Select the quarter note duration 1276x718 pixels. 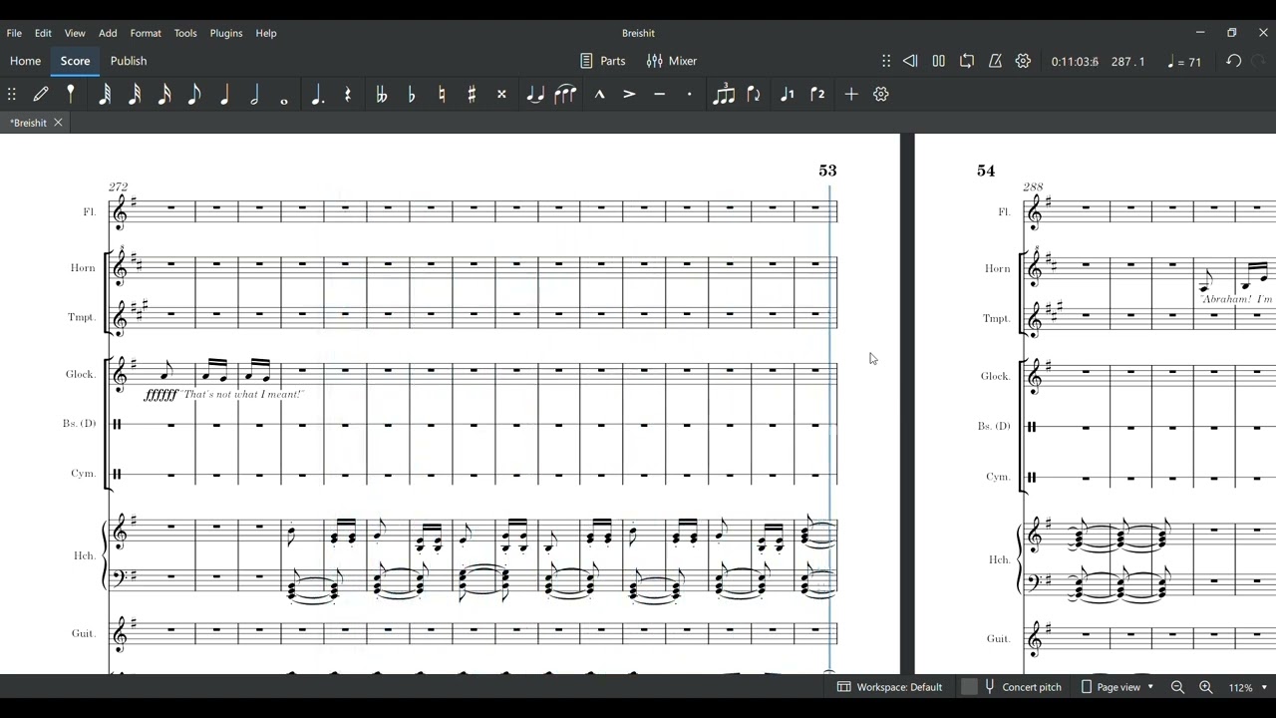(x=224, y=94)
